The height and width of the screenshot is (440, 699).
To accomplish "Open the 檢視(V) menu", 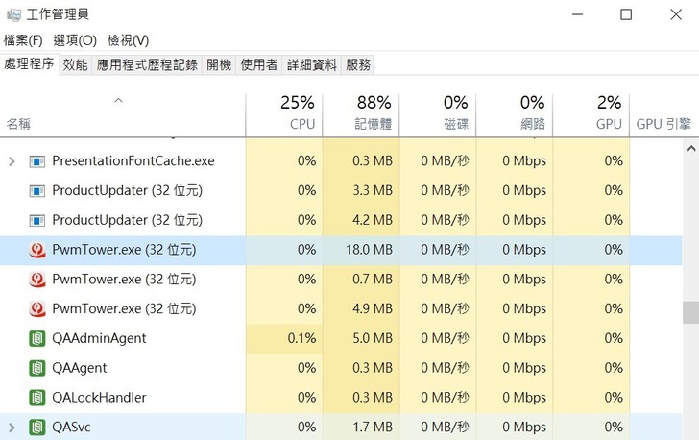I will tap(128, 40).
